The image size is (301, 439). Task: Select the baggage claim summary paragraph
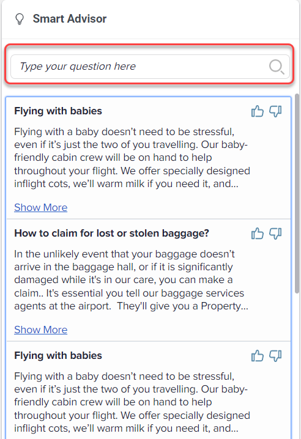click(131, 280)
